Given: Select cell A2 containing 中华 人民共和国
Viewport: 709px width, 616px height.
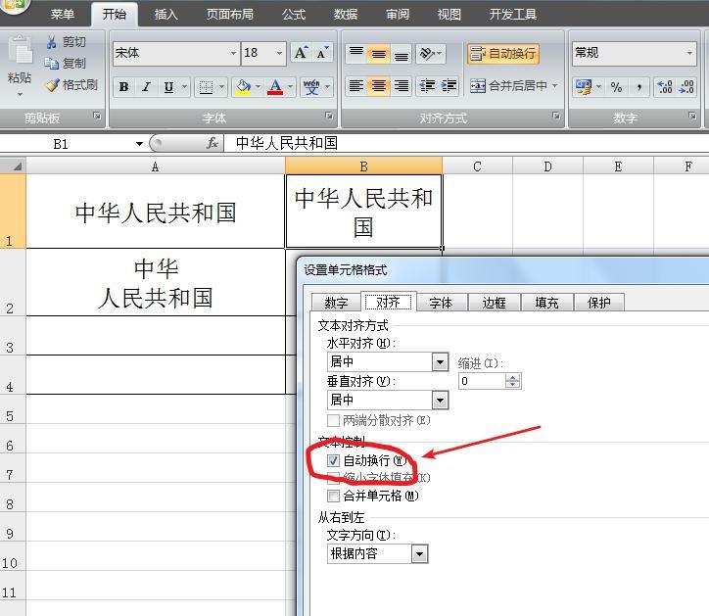Looking at the screenshot, I should pyautogui.click(x=155, y=283).
